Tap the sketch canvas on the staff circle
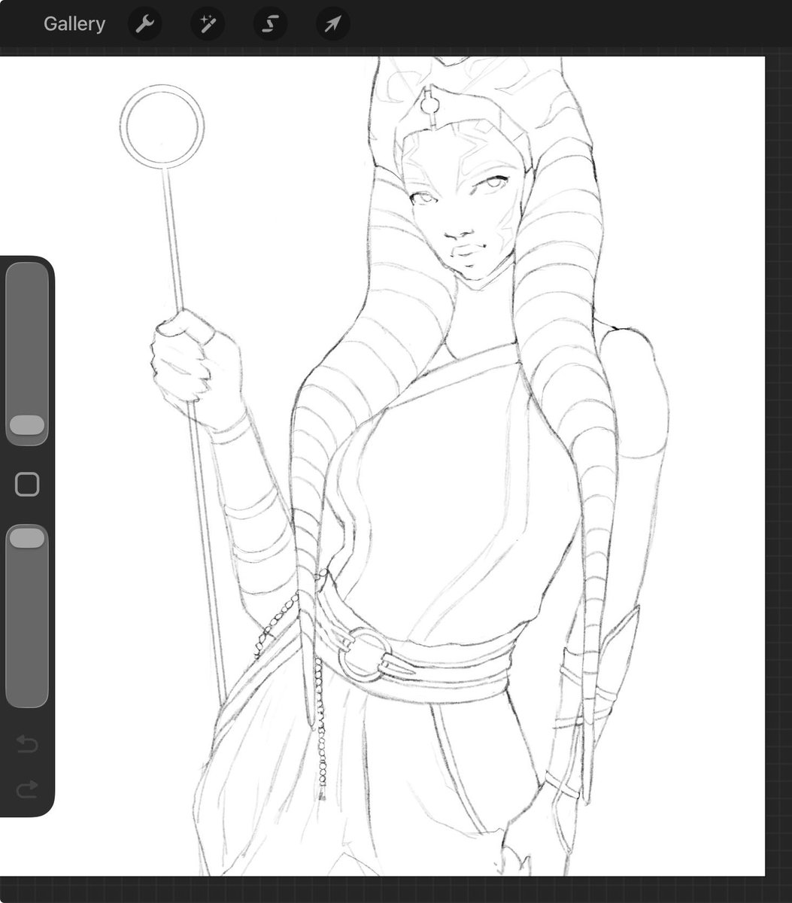This screenshot has width=792, height=903. pyautogui.click(x=162, y=126)
